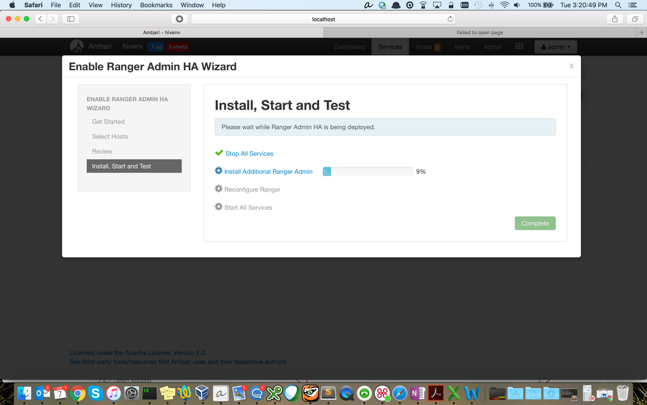The height and width of the screenshot is (405, 647).
Task: Close the Enable Ranger Admin HA Wizard
Action: point(572,66)
